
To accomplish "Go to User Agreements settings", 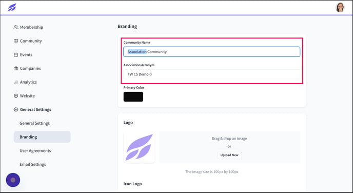I will click(x=35, y=151).
